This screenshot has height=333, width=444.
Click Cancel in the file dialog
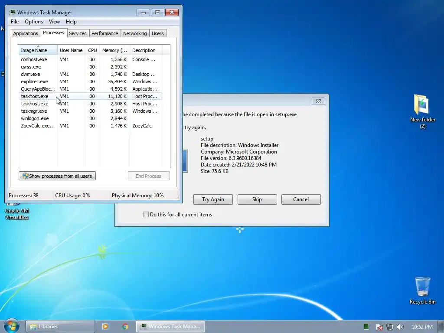coord(301,199)
